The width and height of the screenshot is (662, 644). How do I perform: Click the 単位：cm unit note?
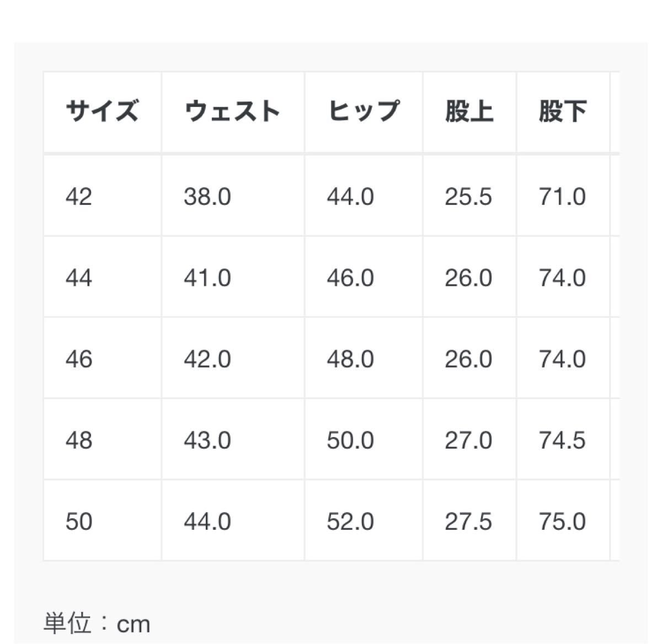click(x=97, y=624)
